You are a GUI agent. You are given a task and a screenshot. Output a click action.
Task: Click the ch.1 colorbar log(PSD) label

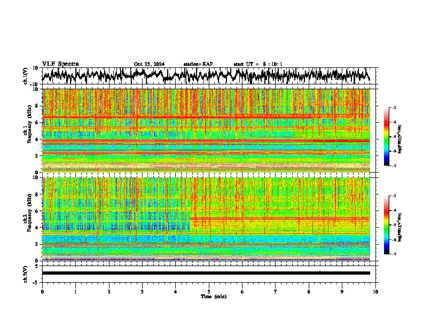[x=400, y=139]
